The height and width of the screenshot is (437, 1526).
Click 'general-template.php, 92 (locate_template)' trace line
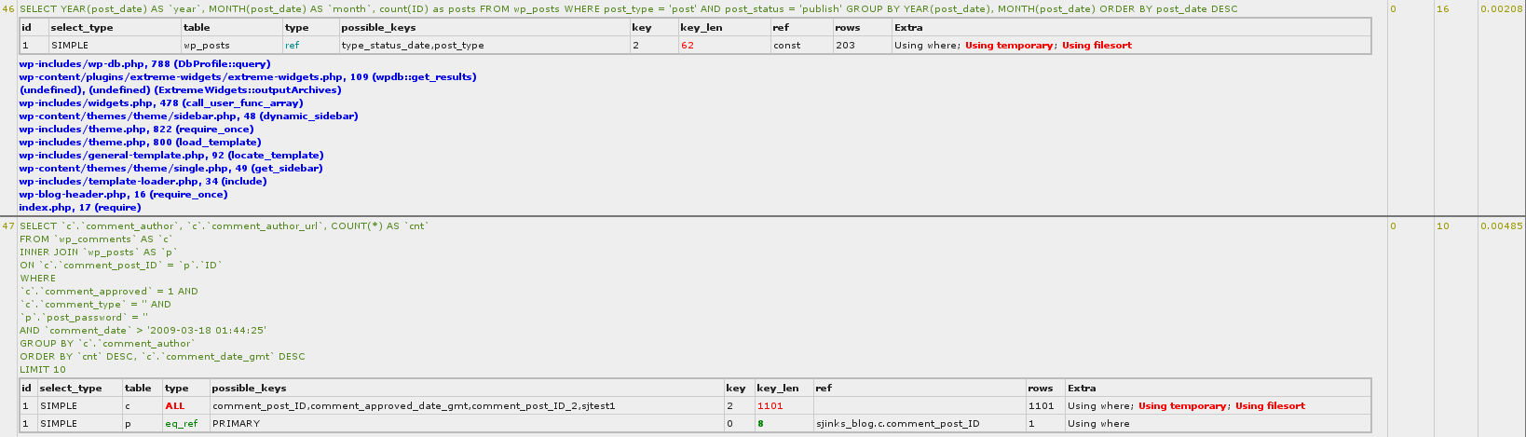pyautogui.click(x=171, y=155)
